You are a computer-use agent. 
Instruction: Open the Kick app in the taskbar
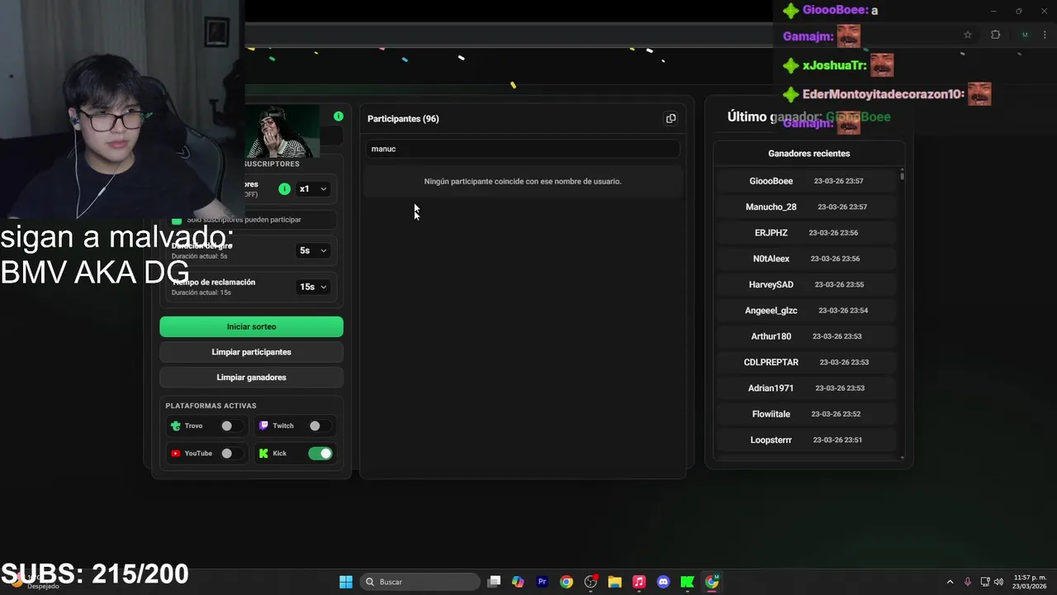(x=687, y=582)
